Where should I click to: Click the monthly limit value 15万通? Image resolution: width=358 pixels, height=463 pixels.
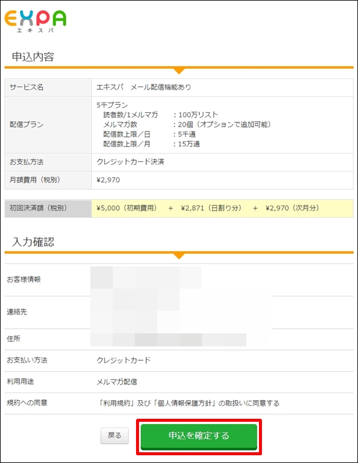tap(189, 144)
